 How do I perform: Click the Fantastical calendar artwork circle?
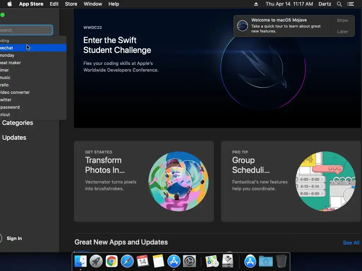click(x=326, y=181)
